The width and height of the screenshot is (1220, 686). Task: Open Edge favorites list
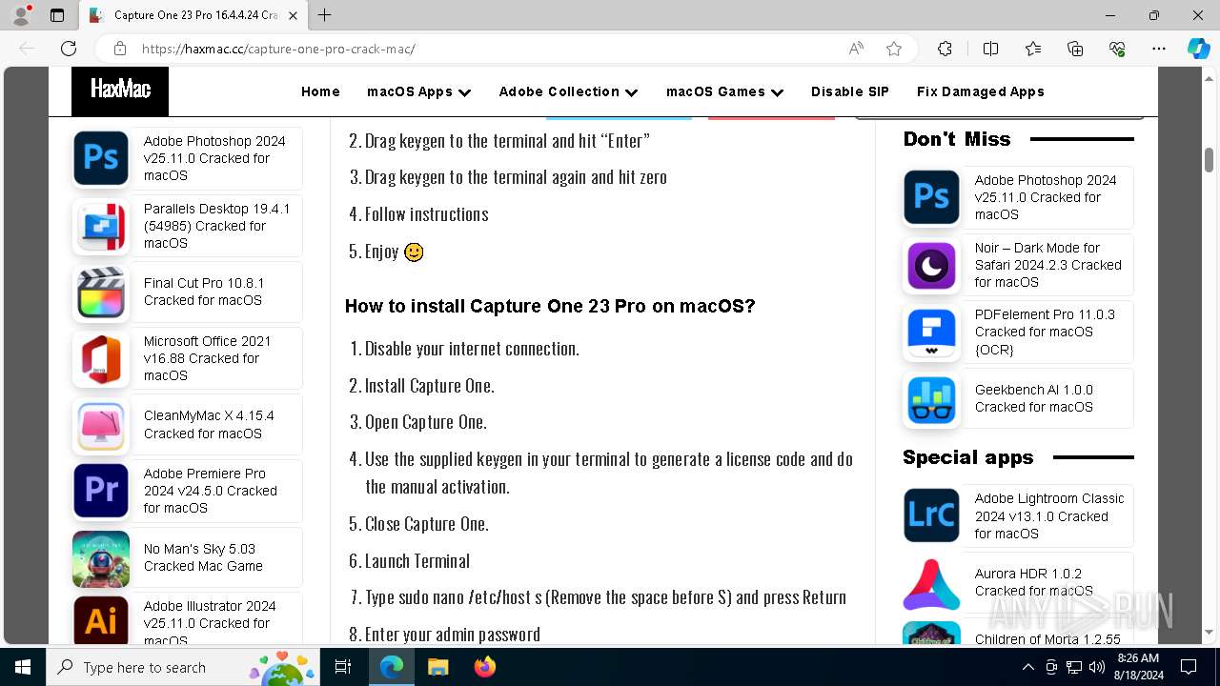[x=1033, y=49]
